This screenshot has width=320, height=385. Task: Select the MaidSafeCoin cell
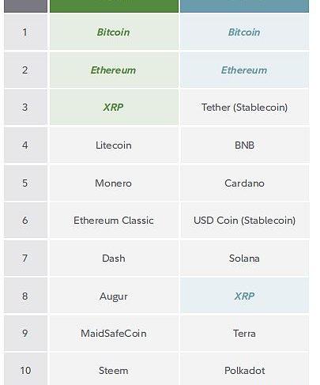click(114, 334)
